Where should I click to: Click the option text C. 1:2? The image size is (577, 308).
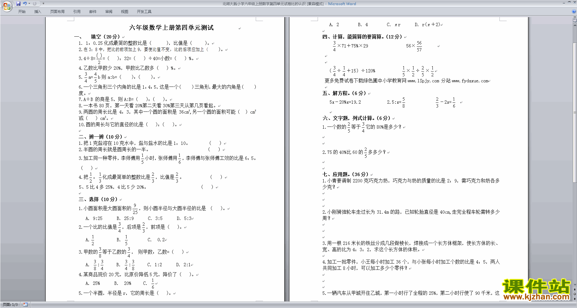pyautogui.click(x=155, y=265)
